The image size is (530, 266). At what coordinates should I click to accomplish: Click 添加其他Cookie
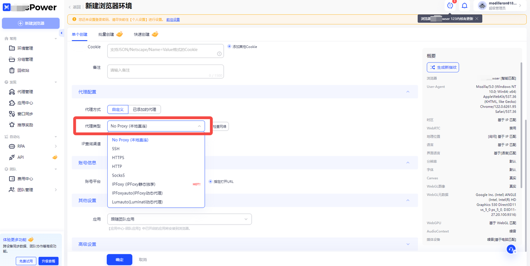(x=242, y=47)
